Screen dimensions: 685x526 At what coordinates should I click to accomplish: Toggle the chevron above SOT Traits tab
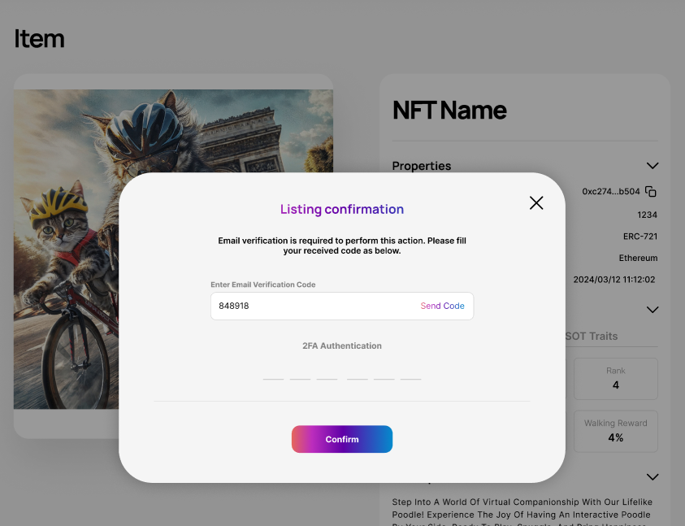652,310
